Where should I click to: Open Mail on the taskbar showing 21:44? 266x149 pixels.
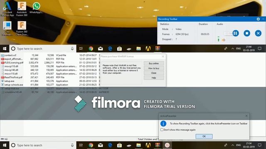(x=101, y=49)
